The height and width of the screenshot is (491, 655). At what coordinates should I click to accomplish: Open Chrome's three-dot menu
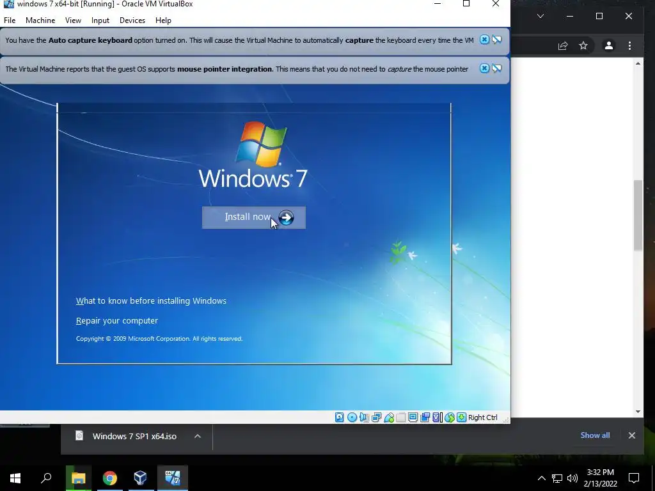[x=629, y=45]
